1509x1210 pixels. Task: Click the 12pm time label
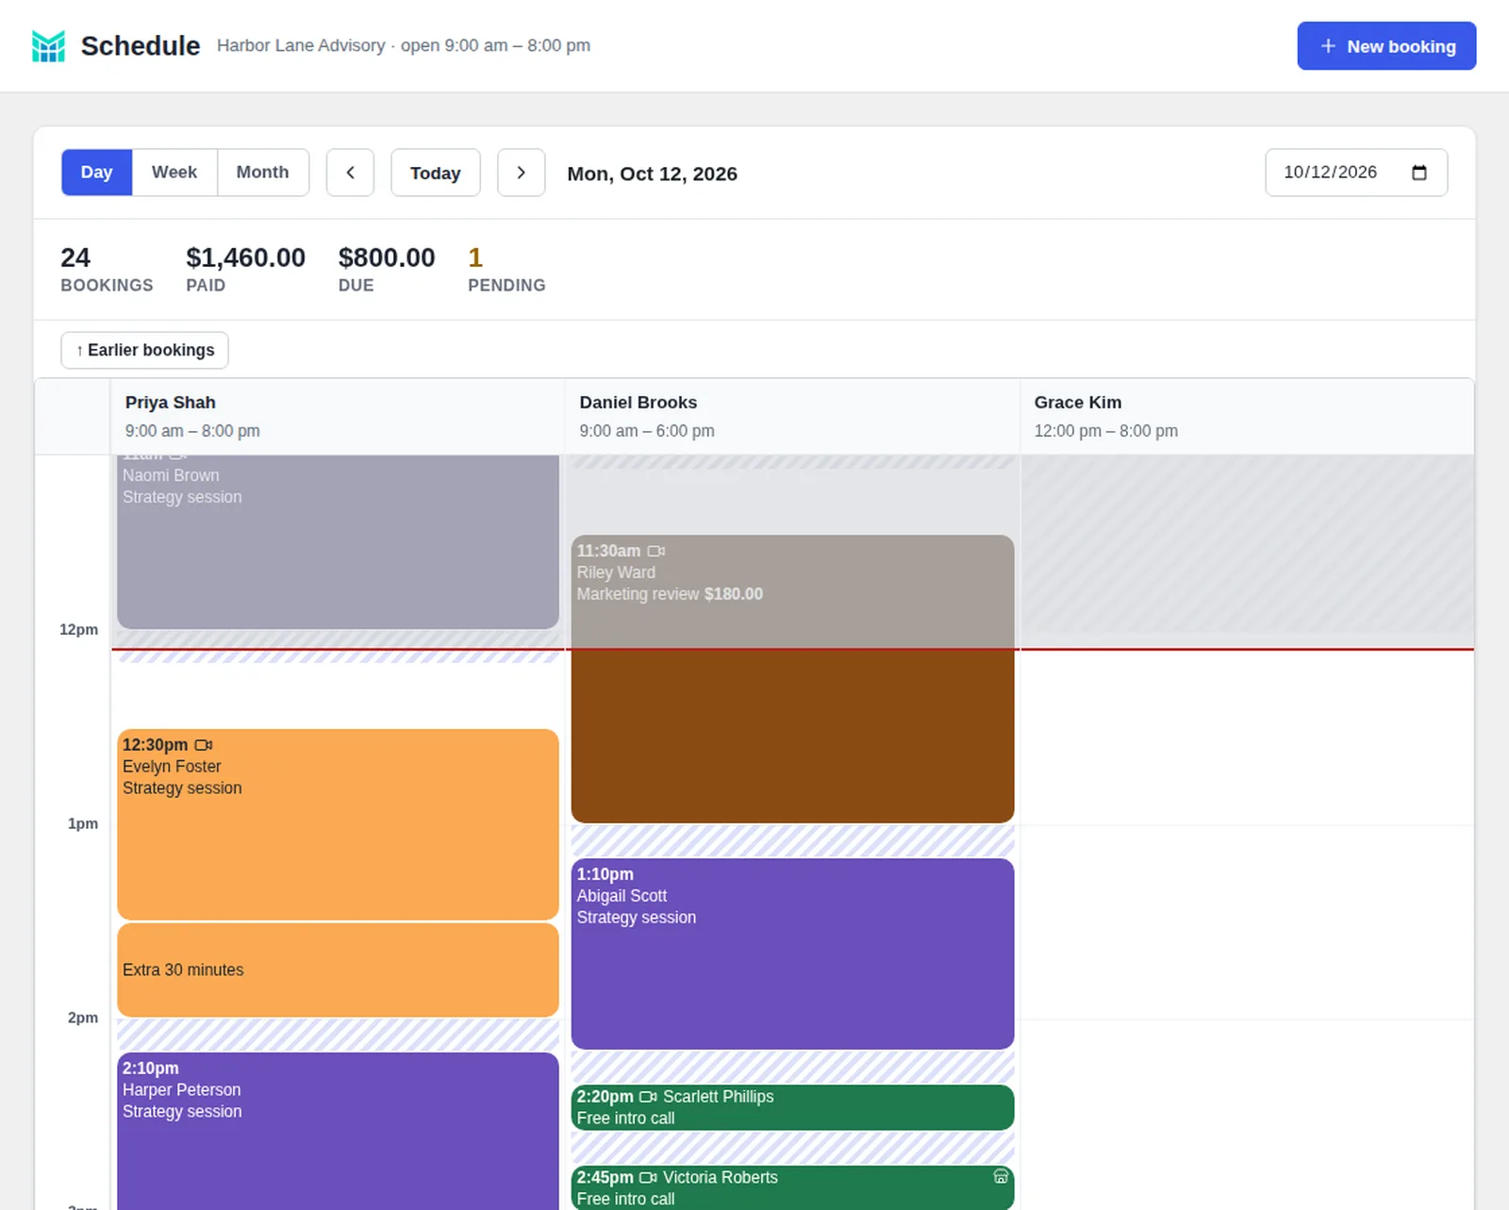(78, 630)
